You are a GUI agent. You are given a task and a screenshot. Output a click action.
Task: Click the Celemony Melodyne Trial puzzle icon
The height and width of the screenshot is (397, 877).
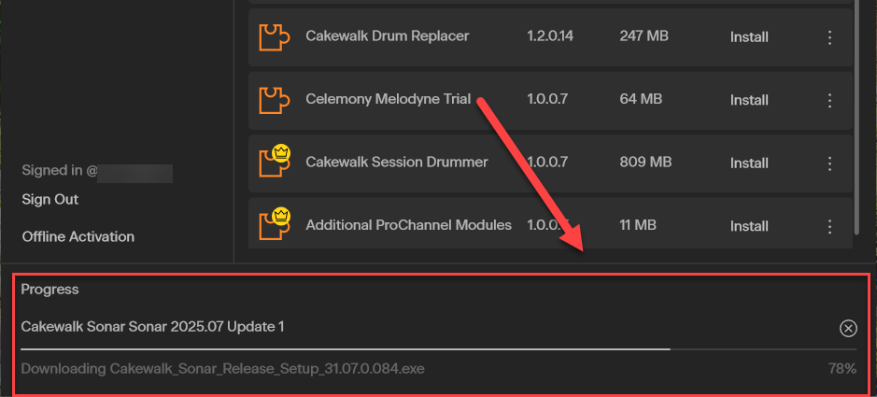(274, 100)
